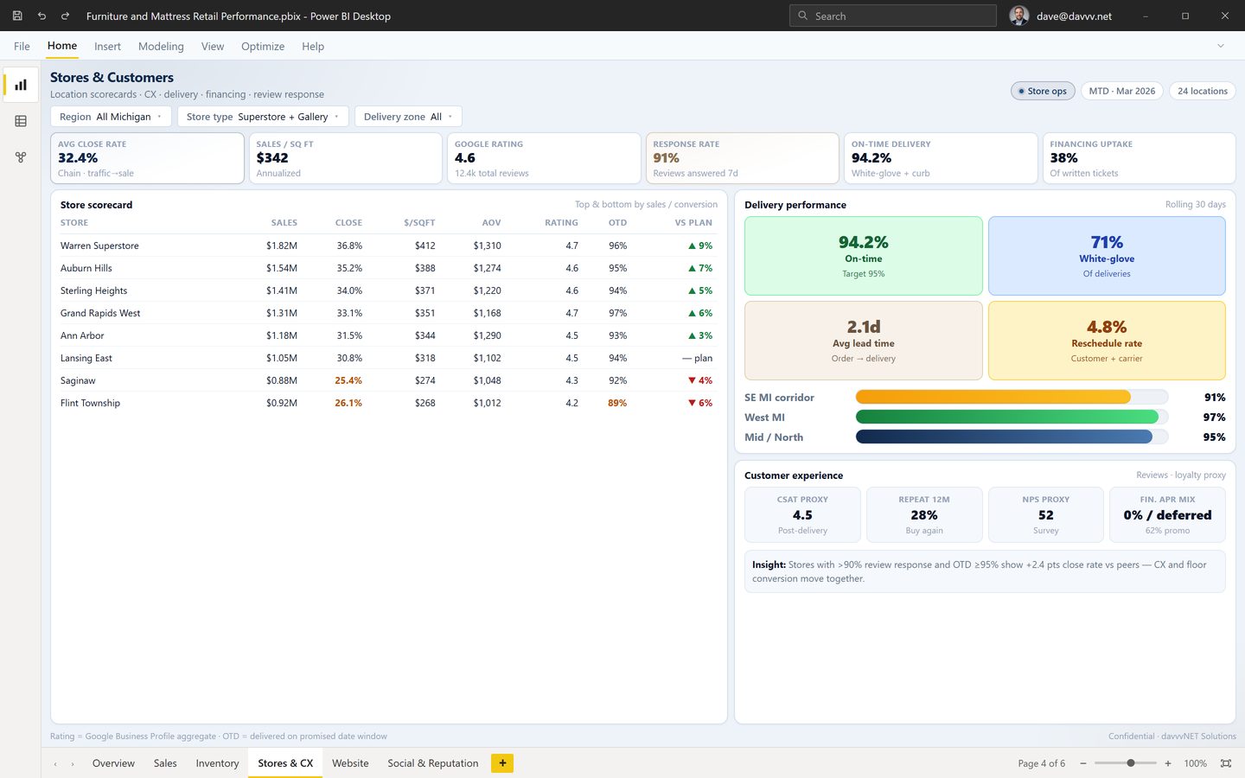Click the Save icon in title bar
This screenshot has height=778, width=1245.
[x=17, y=16]
